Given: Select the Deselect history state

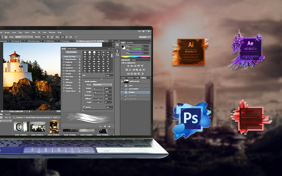Looking at the screenshot, I should pyautogui.click(x=135, y=92).
